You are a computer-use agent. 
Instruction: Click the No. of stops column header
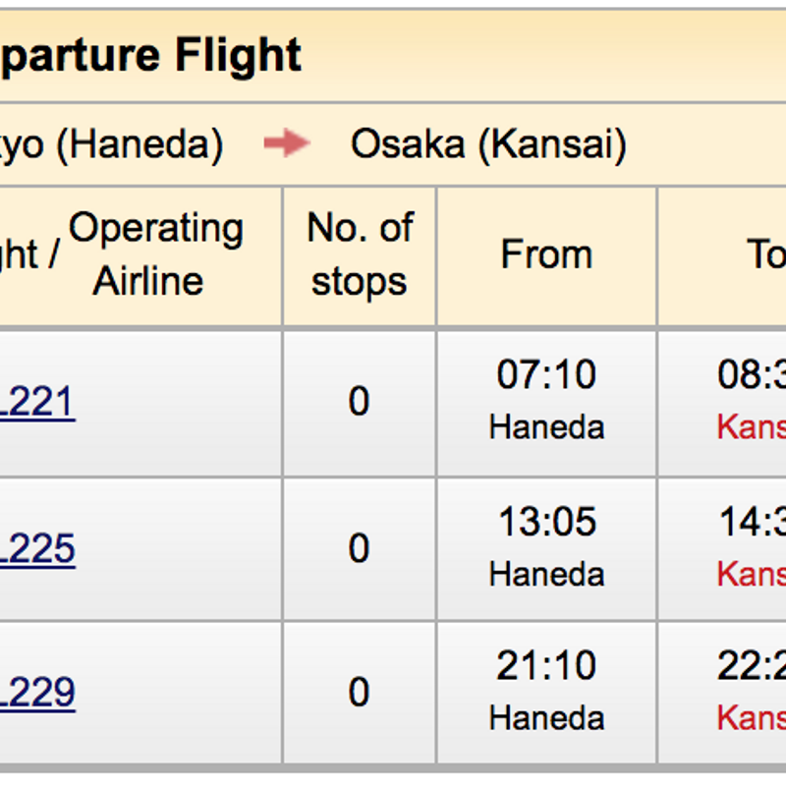point(360,254)
